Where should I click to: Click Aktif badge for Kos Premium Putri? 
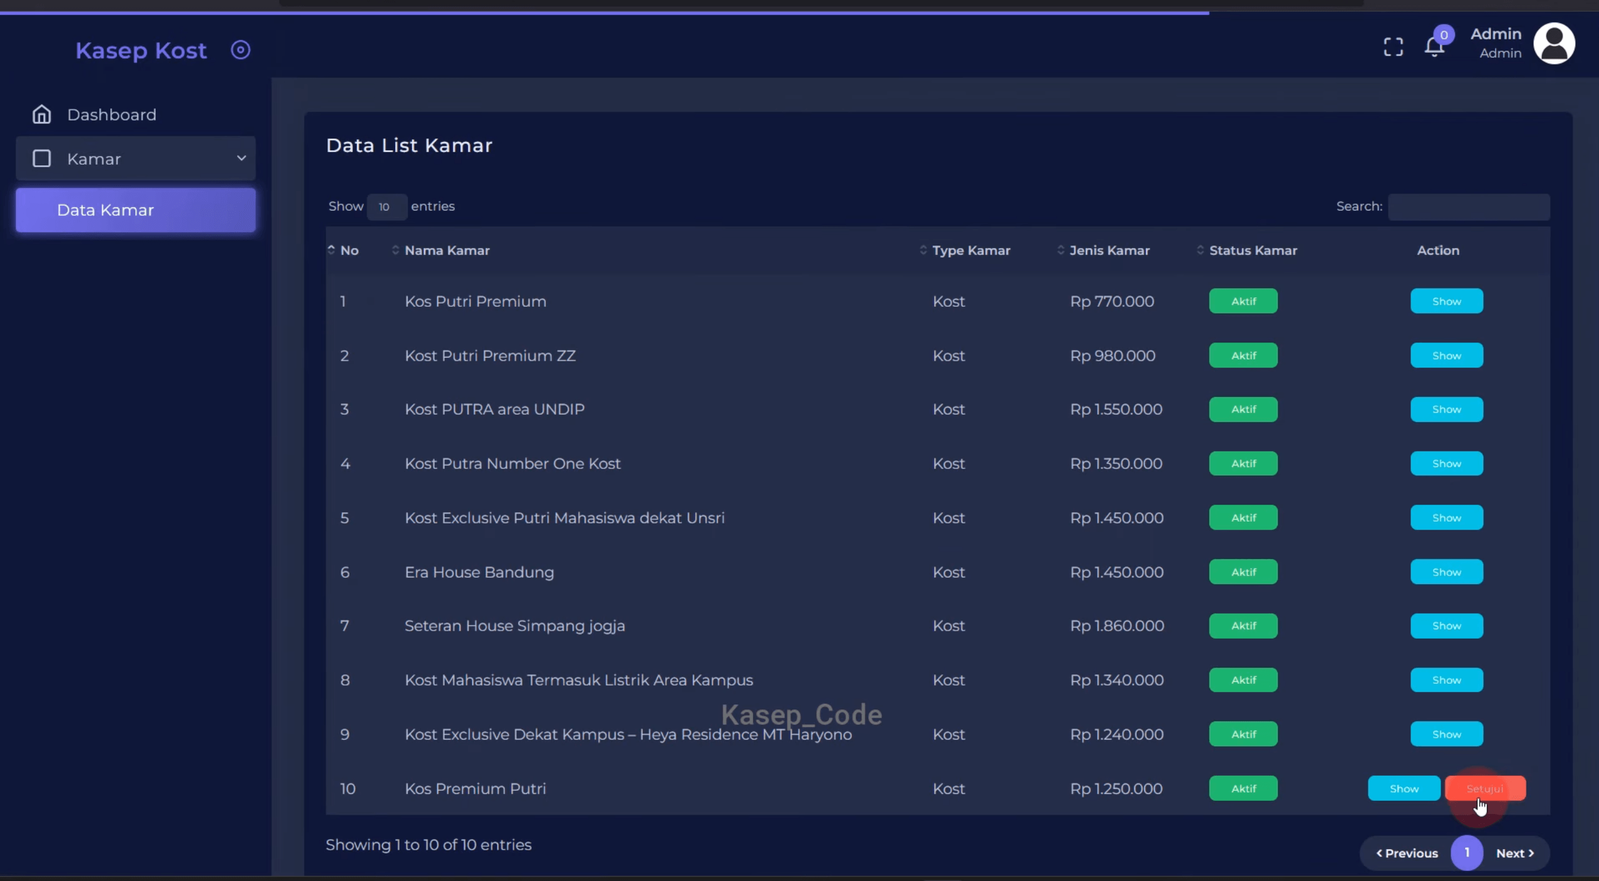(x=1243, y=788)
